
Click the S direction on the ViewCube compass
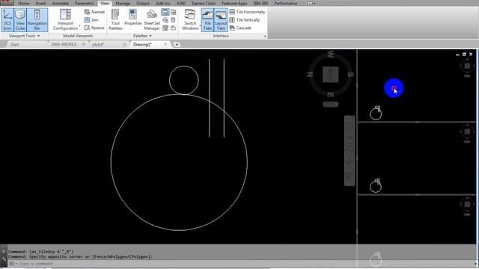(351, 74)
